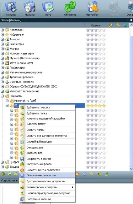Select Полная структура медиа-ресурсов menu item
133x204 pixels.
click(47, 193)
